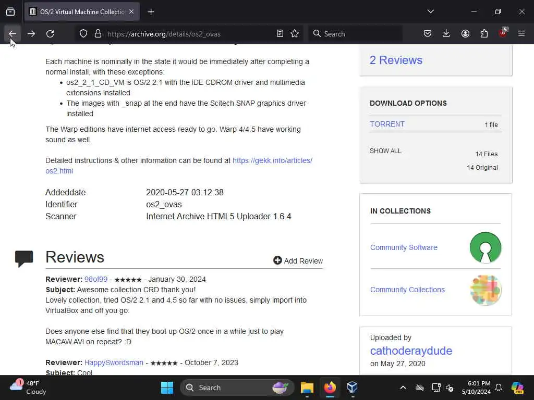Expand SHOW ALL download options

coord(385,151)
